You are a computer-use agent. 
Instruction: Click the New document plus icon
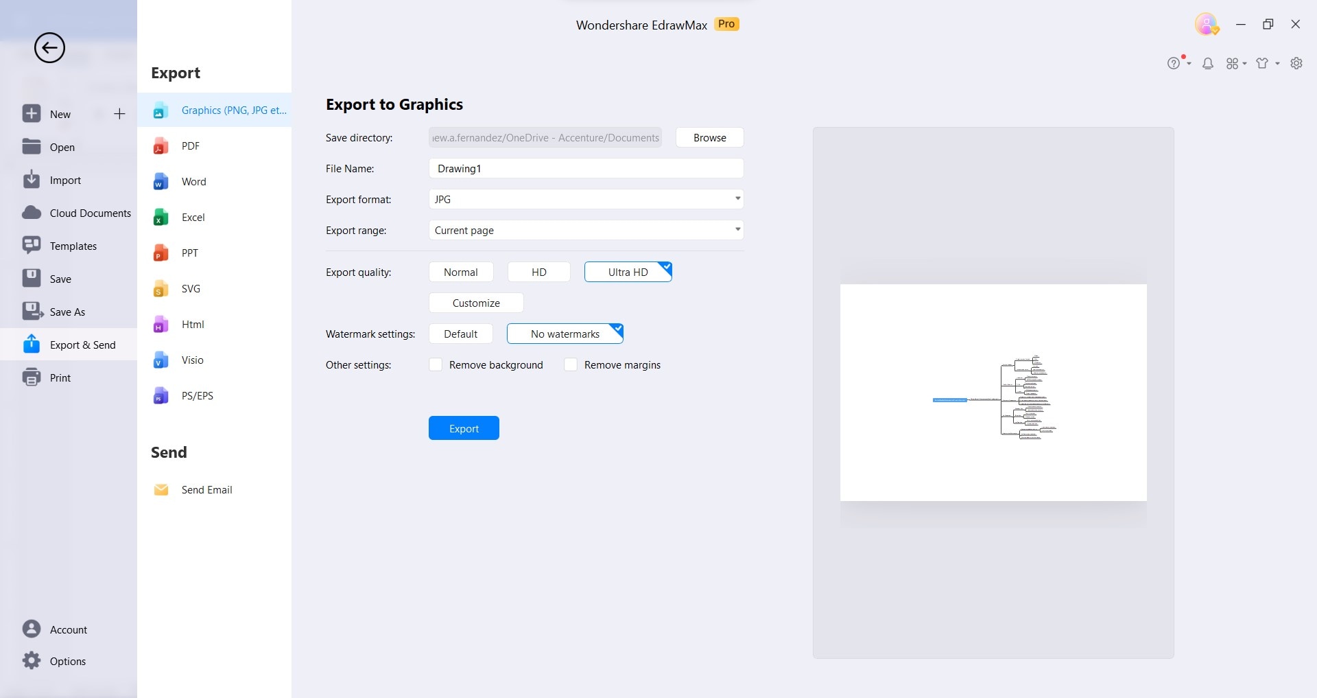(x=32, y=114)
